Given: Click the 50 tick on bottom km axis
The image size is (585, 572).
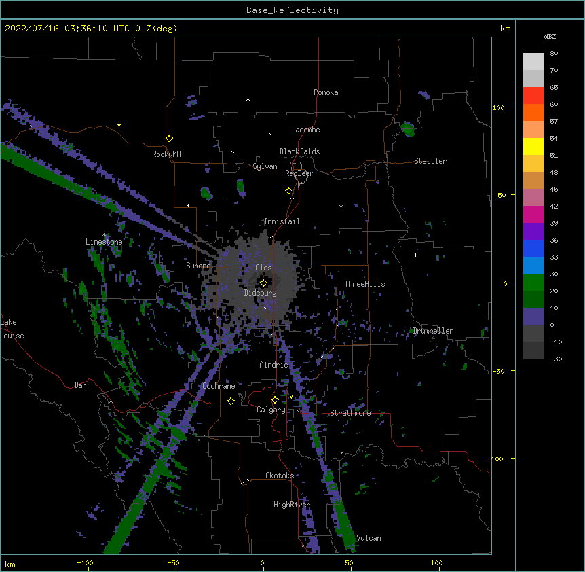Looking at the screenshot, I should pos(349,562).
